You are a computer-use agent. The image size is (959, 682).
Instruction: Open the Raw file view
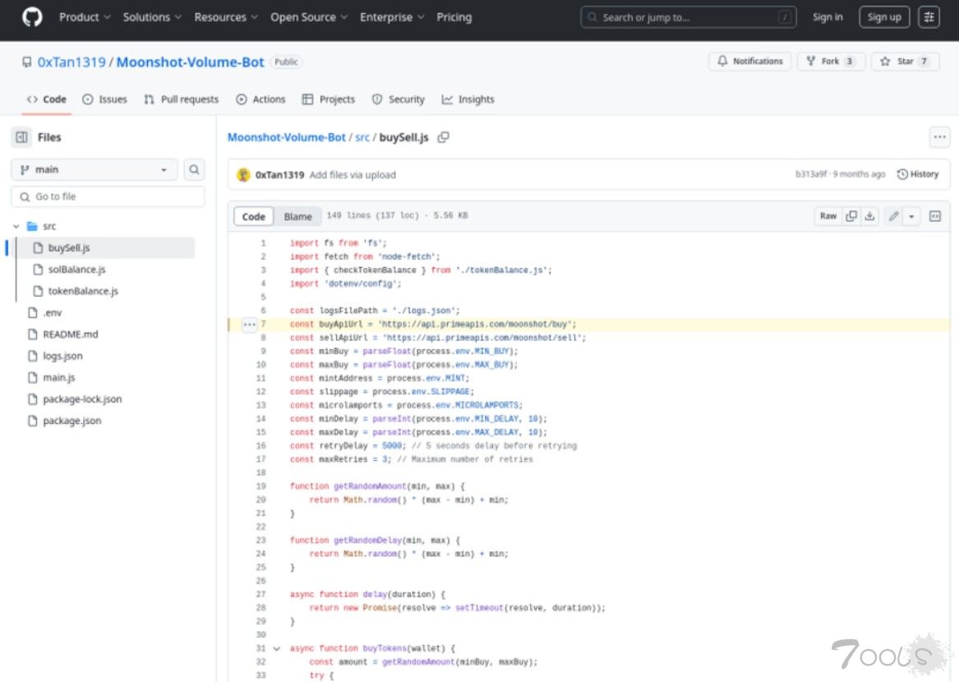[828, 216]
